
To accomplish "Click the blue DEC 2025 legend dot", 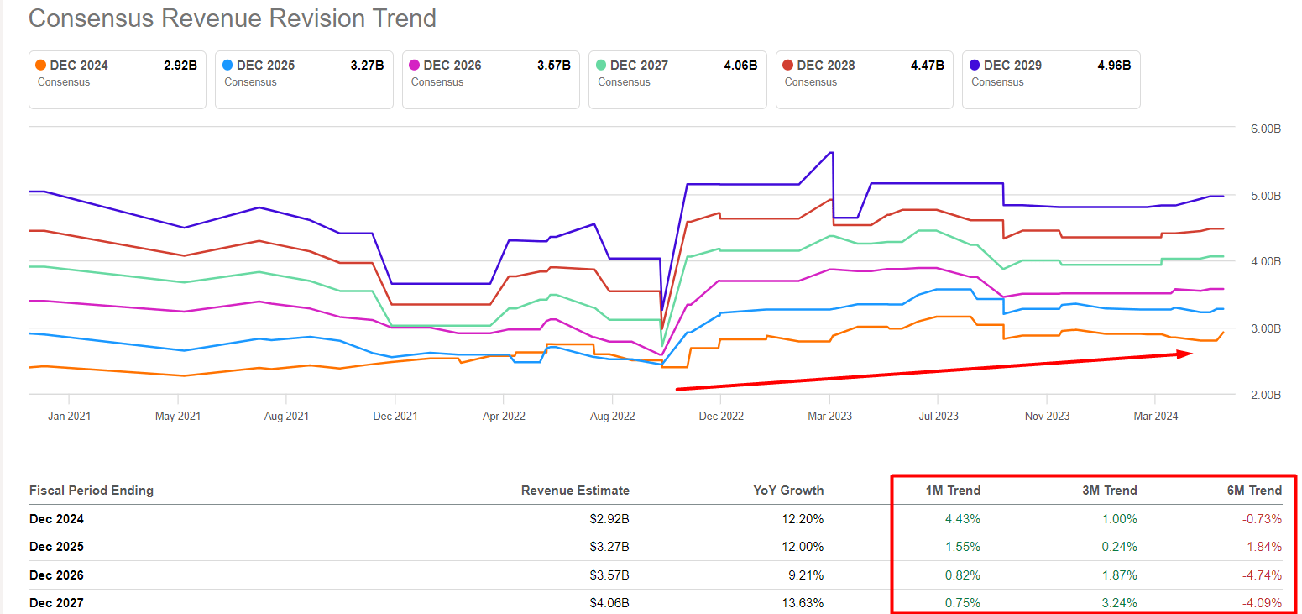I will point(227,65).
